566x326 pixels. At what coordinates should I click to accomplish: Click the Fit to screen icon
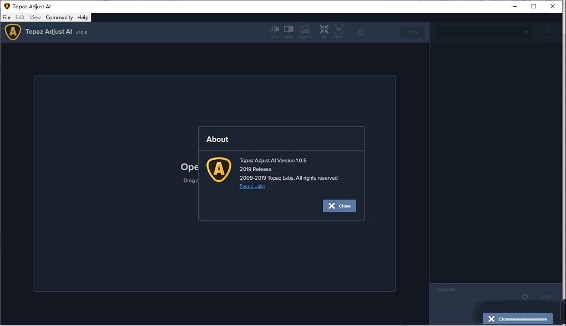324,31
